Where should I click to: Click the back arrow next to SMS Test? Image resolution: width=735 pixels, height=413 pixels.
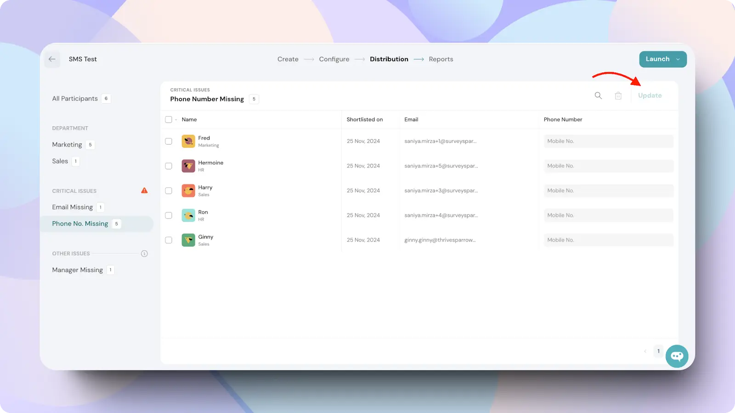click(x=52, y=59)
